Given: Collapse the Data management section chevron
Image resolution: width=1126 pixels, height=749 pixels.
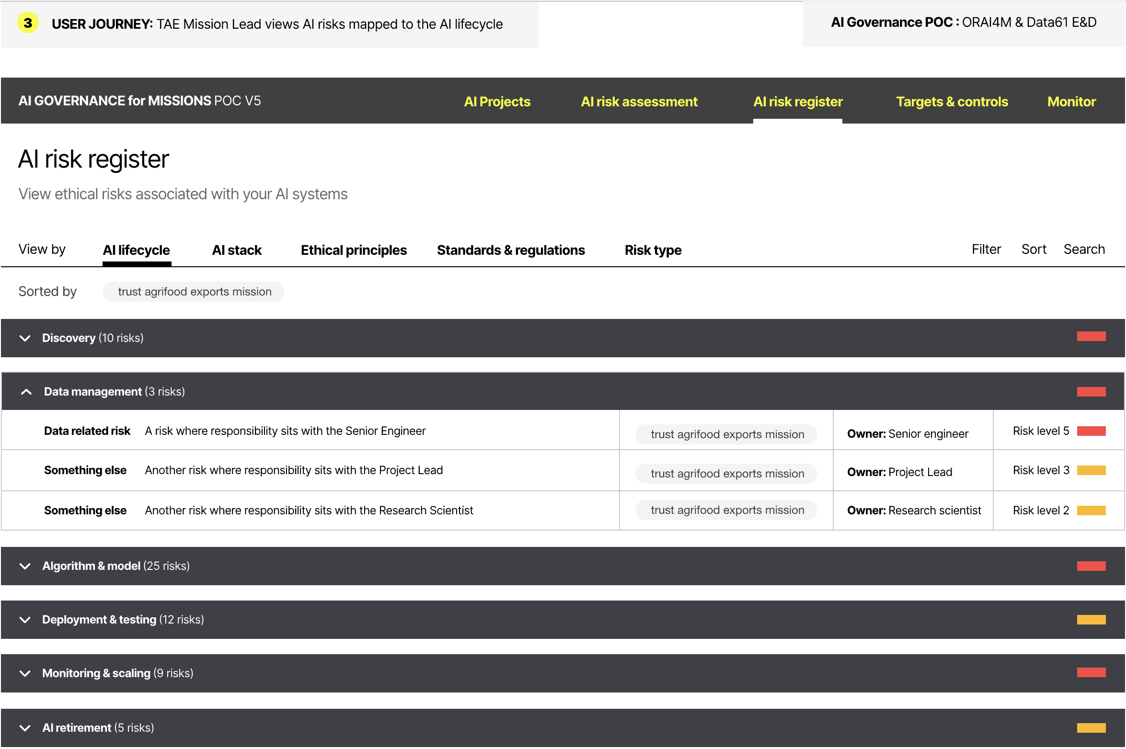Looking at the screenshot, I should tap(26, 392).
